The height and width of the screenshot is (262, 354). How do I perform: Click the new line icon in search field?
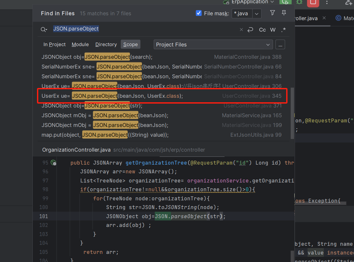(250, 30)
